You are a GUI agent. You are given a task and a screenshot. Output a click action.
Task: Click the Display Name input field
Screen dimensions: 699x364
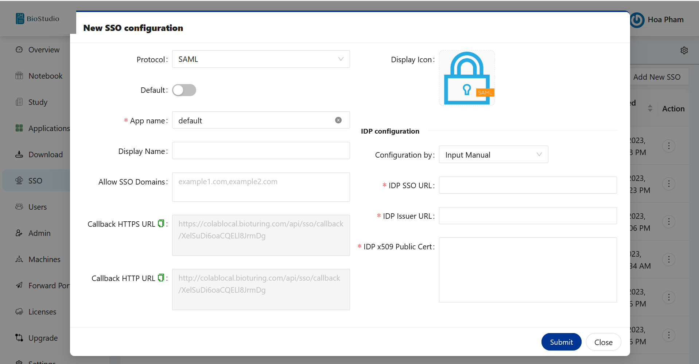(261, 151)
